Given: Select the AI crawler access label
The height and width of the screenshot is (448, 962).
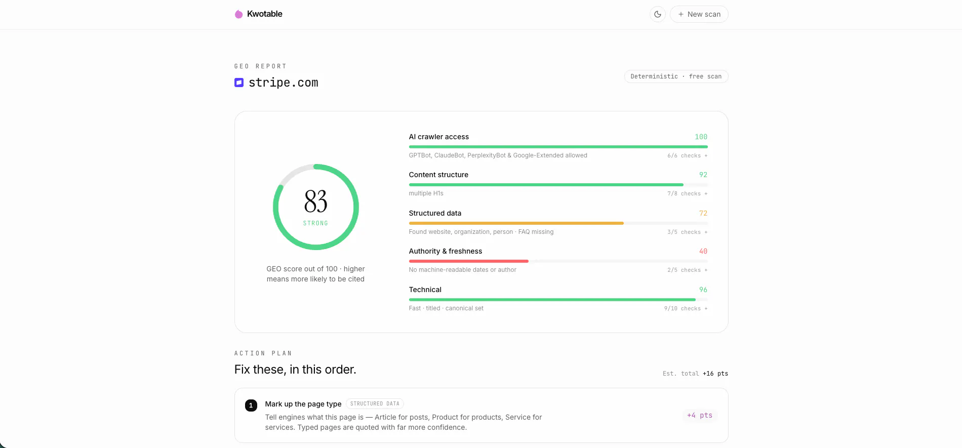Looking at the screenshot, I should coord(439,137).
